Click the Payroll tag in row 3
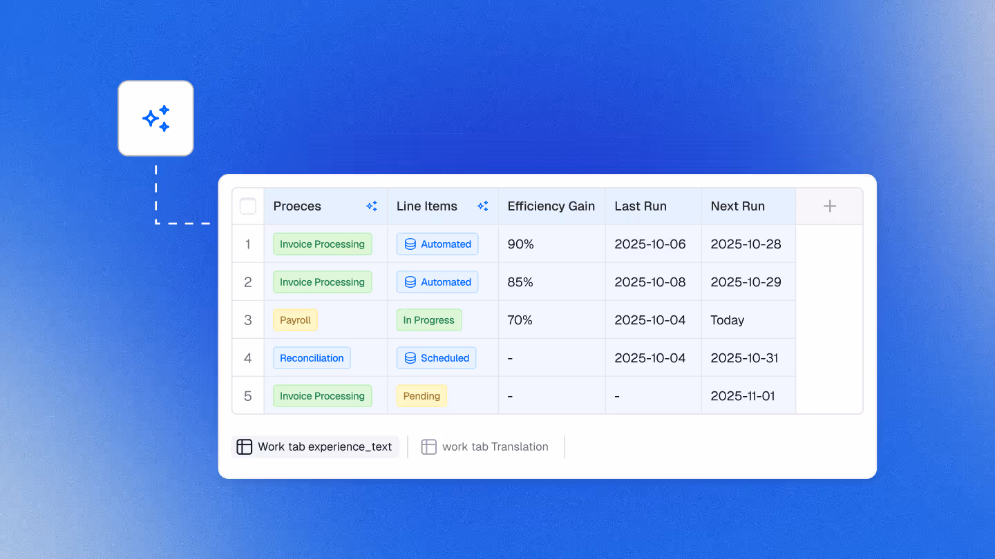995x559 pixels. (x=295, y=320)
